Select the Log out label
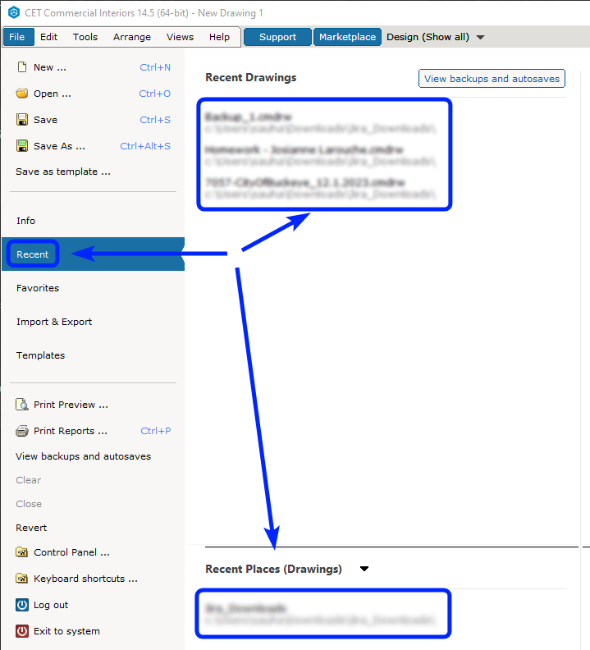Image resolution: width=590 pixels, height=650 pixels. click(51, 605)
